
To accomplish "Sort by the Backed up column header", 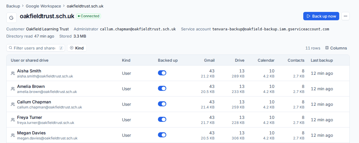I will (168, 60).
